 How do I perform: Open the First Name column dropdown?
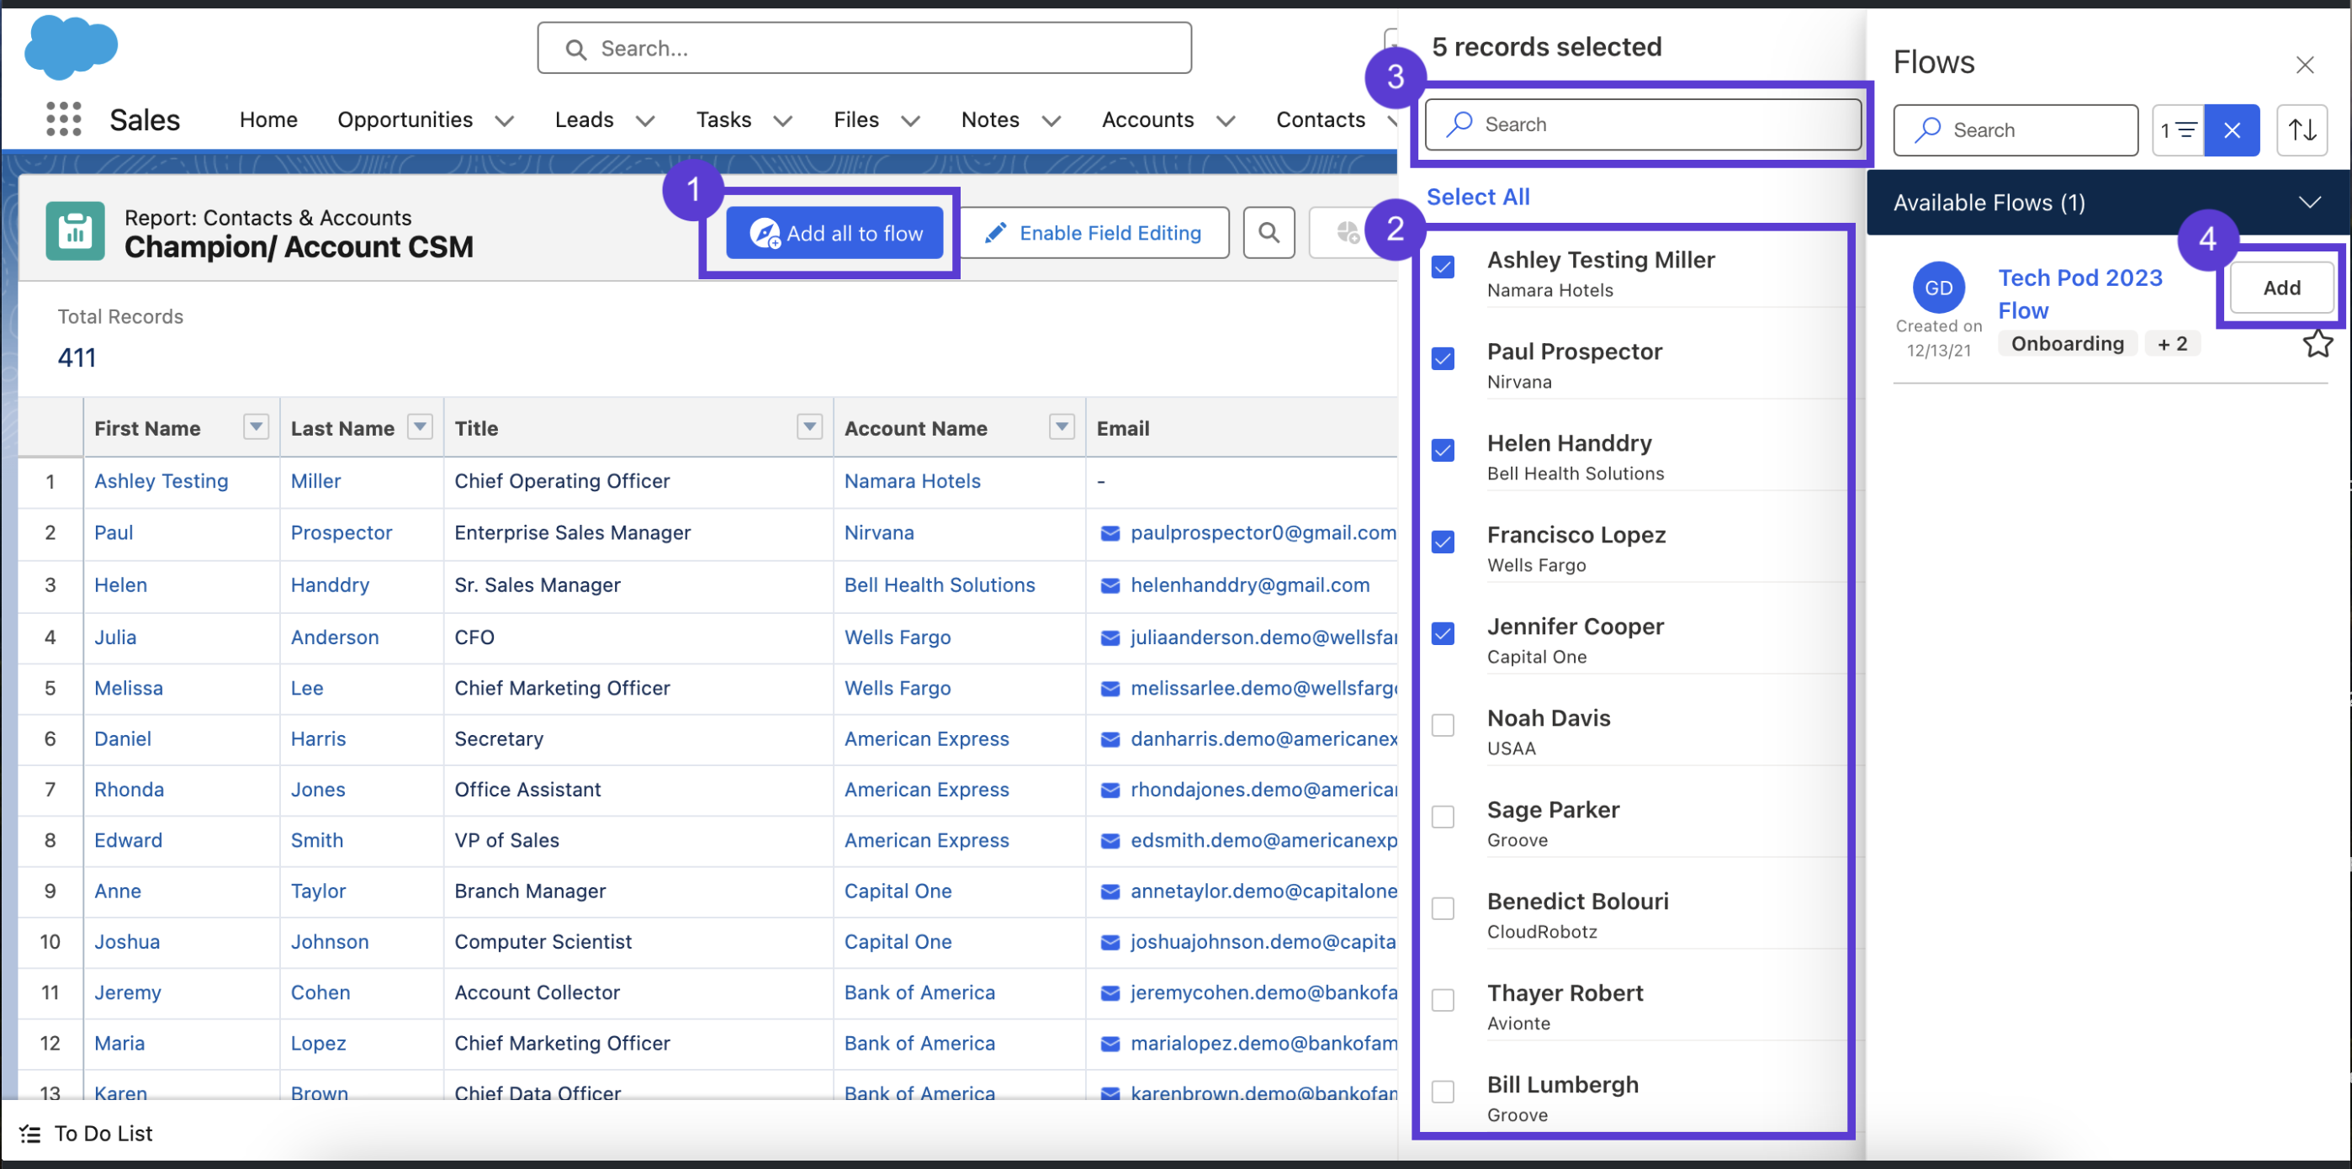click(x=256, y=426)
